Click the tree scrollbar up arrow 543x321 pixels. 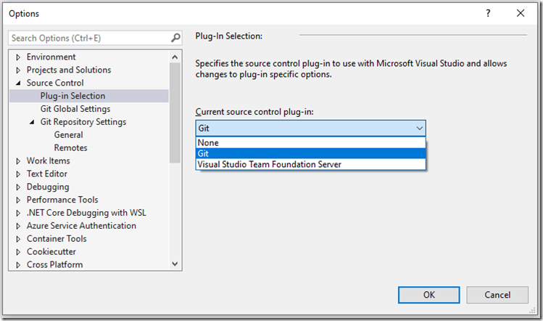tap(175, 57)
